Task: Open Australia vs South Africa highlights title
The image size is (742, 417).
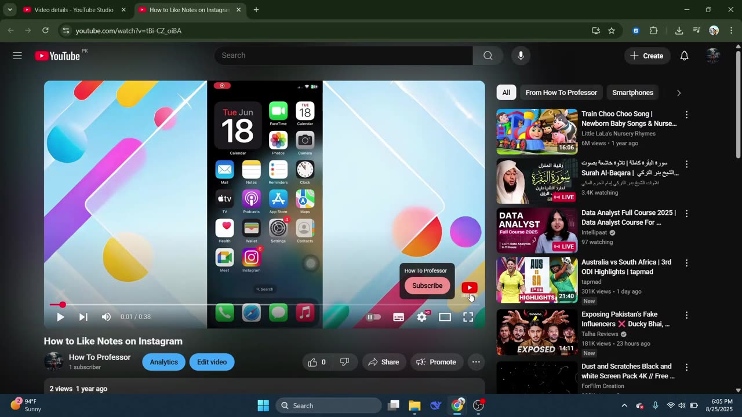Action: (626, 267)
